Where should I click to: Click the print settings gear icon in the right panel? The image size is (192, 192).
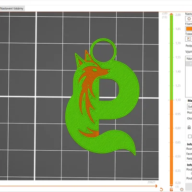(x=189, y=19)
